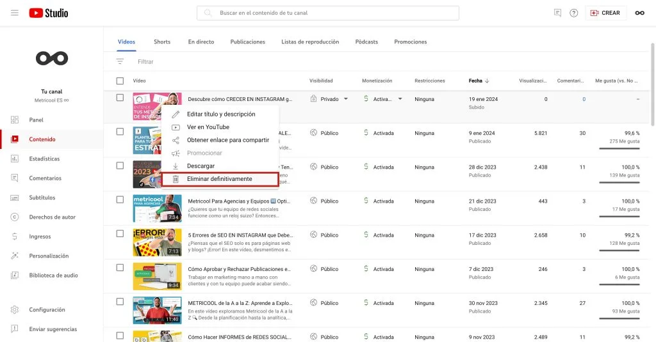656x342 pixels.
Task: Click the Configuración gear icon
Action: point(15,309)
